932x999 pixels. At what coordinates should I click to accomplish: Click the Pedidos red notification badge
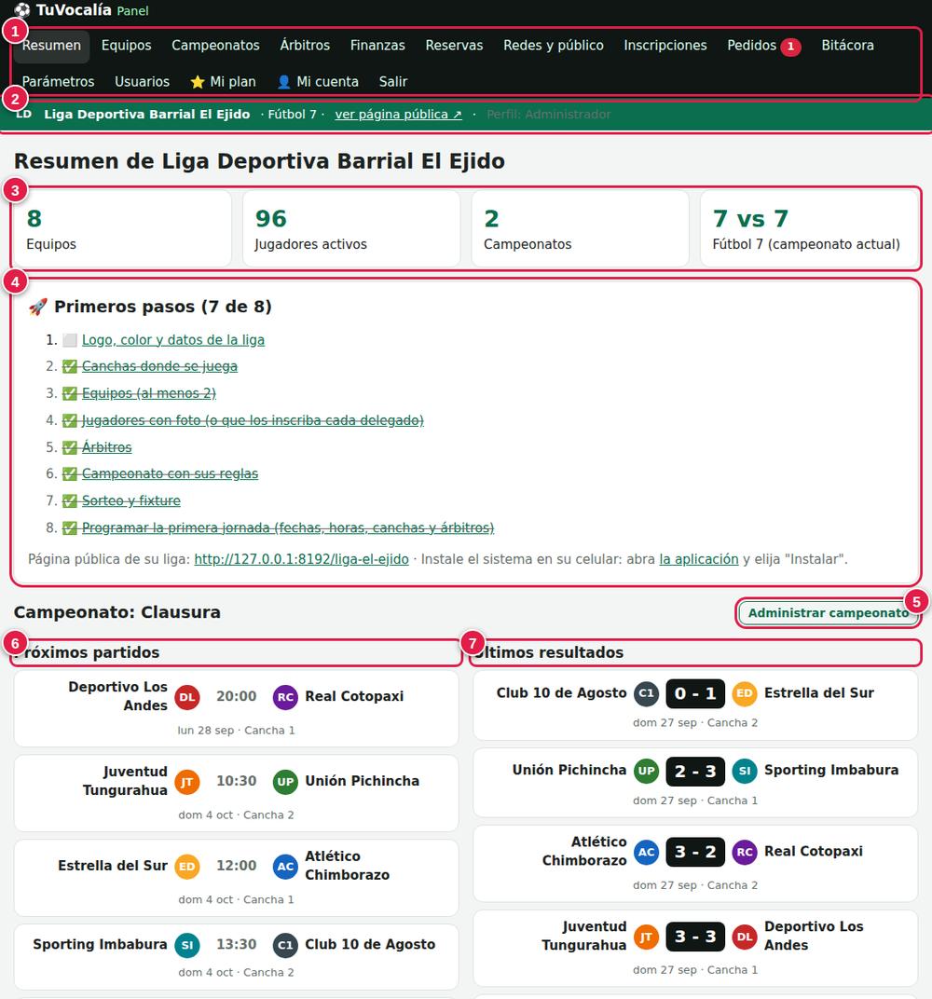(790, 46)
